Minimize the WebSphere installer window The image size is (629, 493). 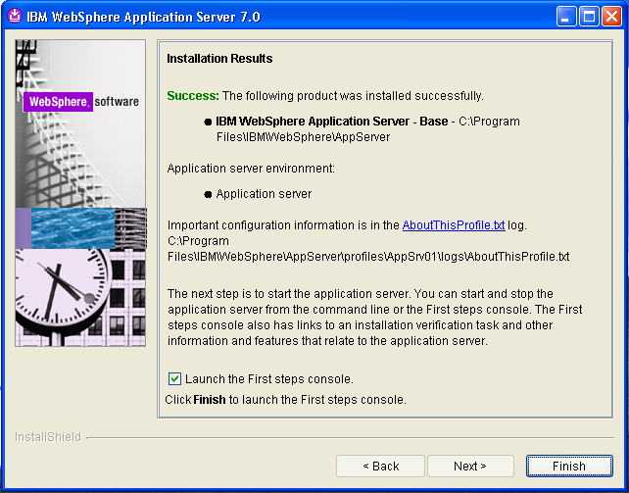click(x=566, y=17)
